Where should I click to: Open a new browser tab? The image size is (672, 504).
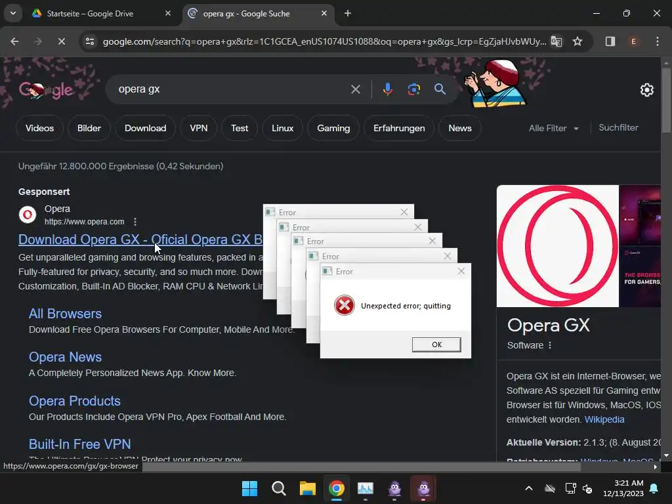pyautogui.click(x=348, y=13)
